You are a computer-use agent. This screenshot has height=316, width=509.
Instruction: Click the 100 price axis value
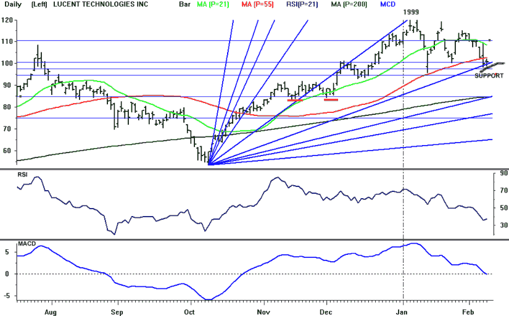coord(7,64)
